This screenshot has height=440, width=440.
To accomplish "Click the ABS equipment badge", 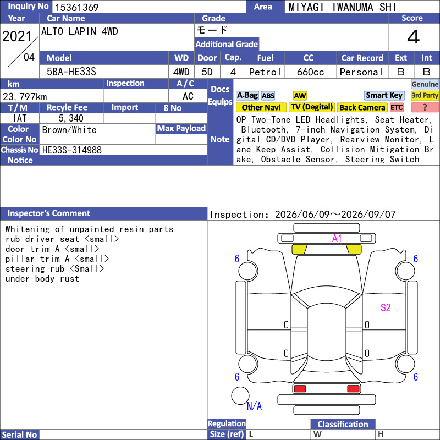I will [x=268, y=96].
